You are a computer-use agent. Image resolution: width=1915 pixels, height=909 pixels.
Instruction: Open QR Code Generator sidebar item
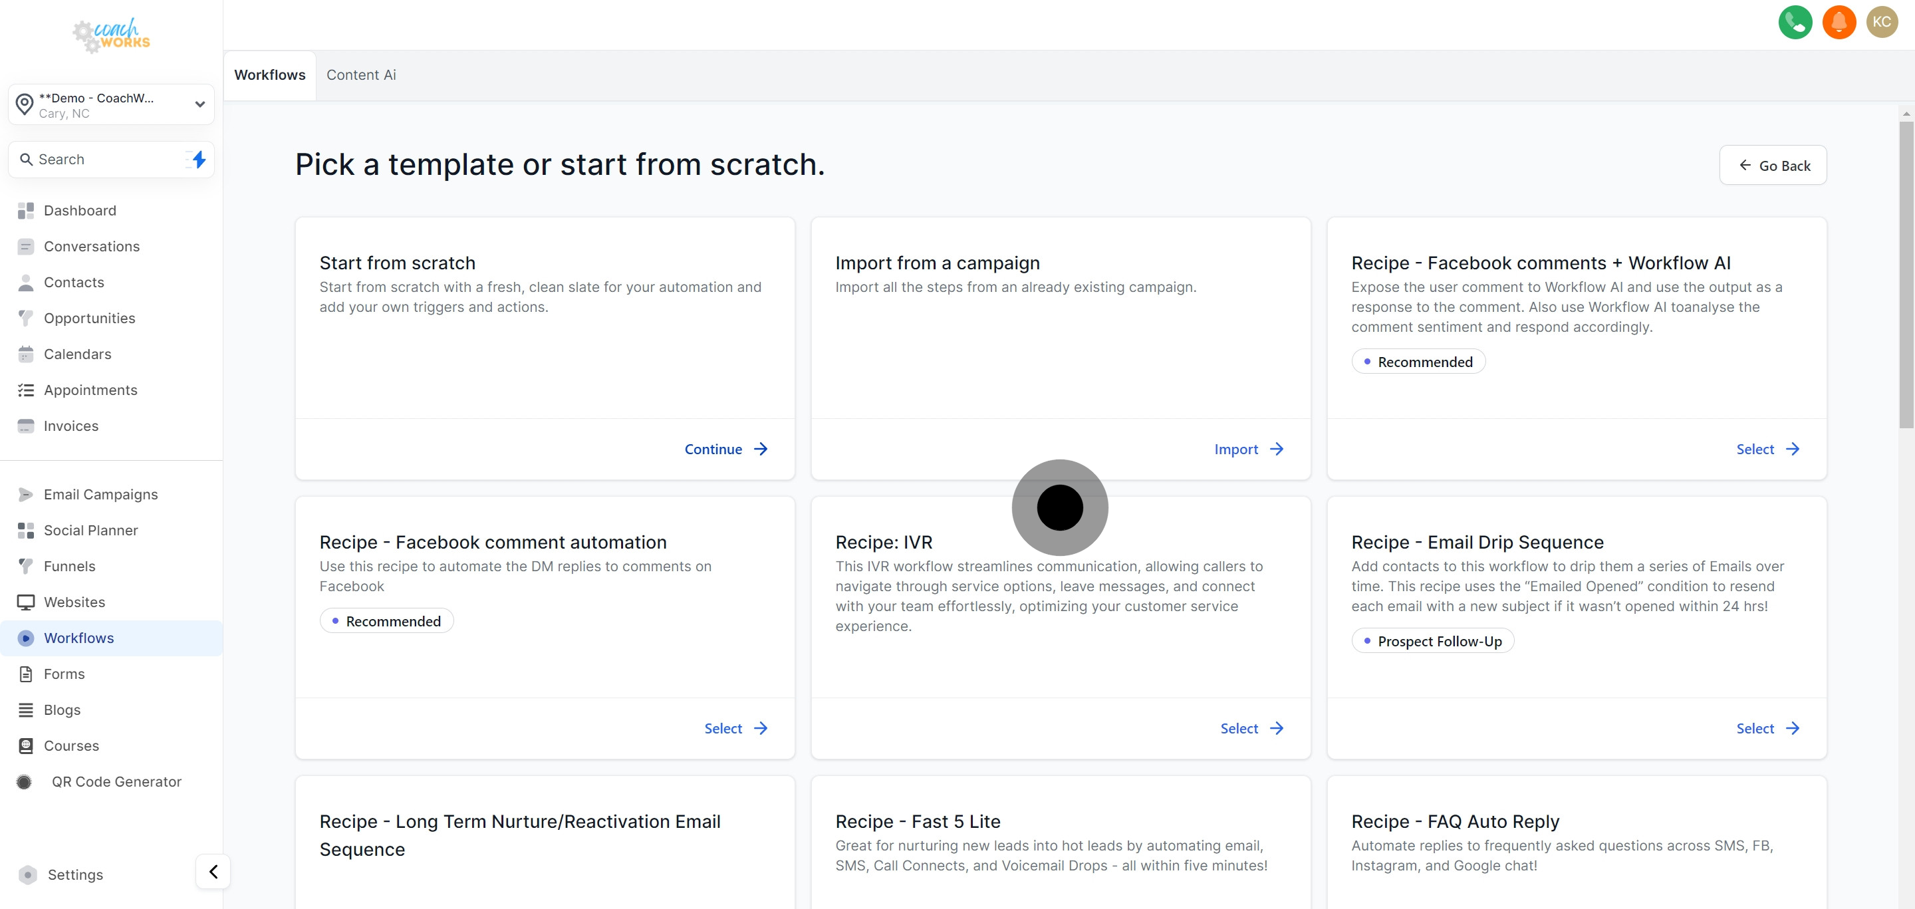coord(116,781)
